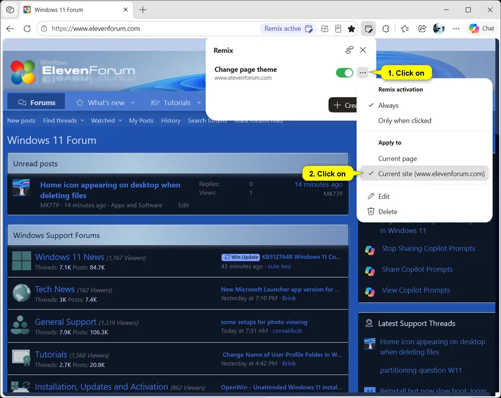Click Watched link
Screen dimensions: 501x398
click(x=103, y=120)
